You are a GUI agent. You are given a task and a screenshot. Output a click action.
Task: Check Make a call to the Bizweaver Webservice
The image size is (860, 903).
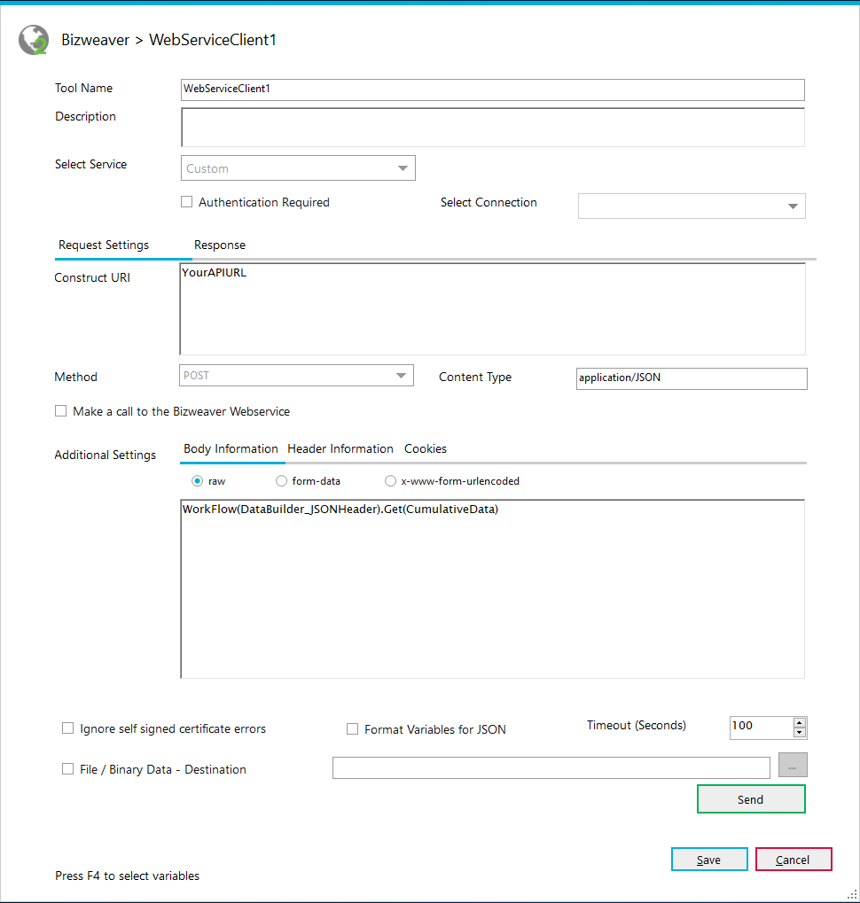tap(61, 411)
